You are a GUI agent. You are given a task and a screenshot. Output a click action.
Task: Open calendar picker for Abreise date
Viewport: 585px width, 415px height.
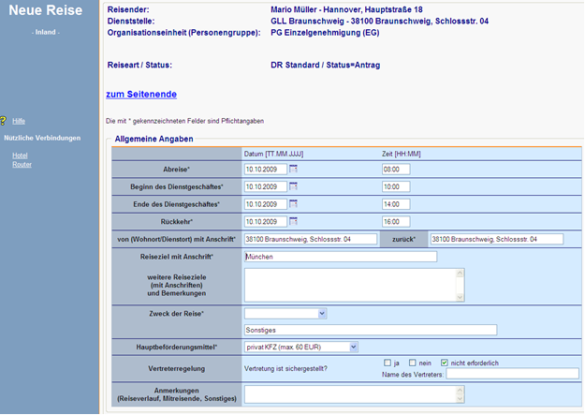pyautogui.click(x=294, y=169)
